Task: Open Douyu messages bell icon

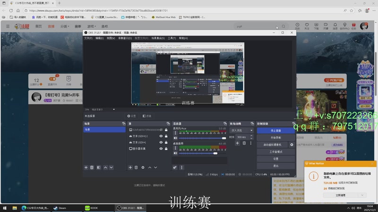Action: [x=335, y=26]
